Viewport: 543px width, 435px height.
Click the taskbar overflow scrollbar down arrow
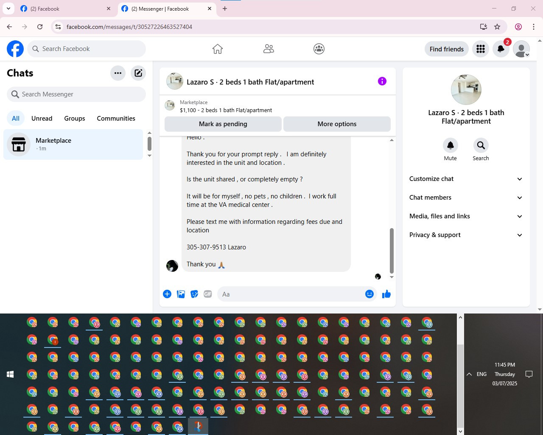460,431
